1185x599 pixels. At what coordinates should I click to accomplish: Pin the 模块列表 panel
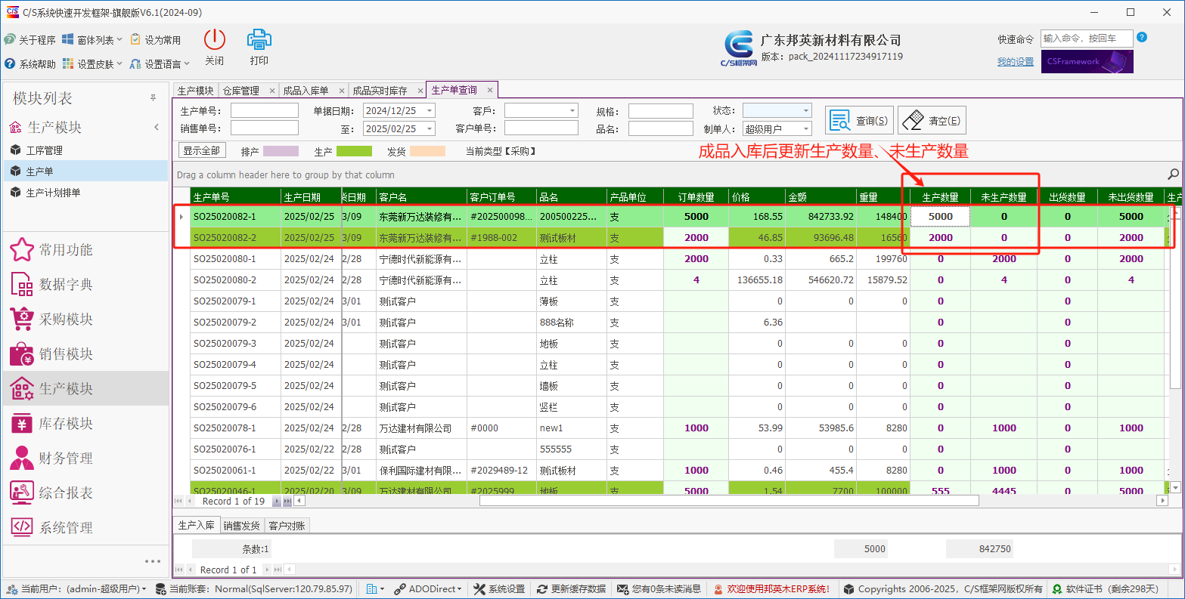pos(154,98)
